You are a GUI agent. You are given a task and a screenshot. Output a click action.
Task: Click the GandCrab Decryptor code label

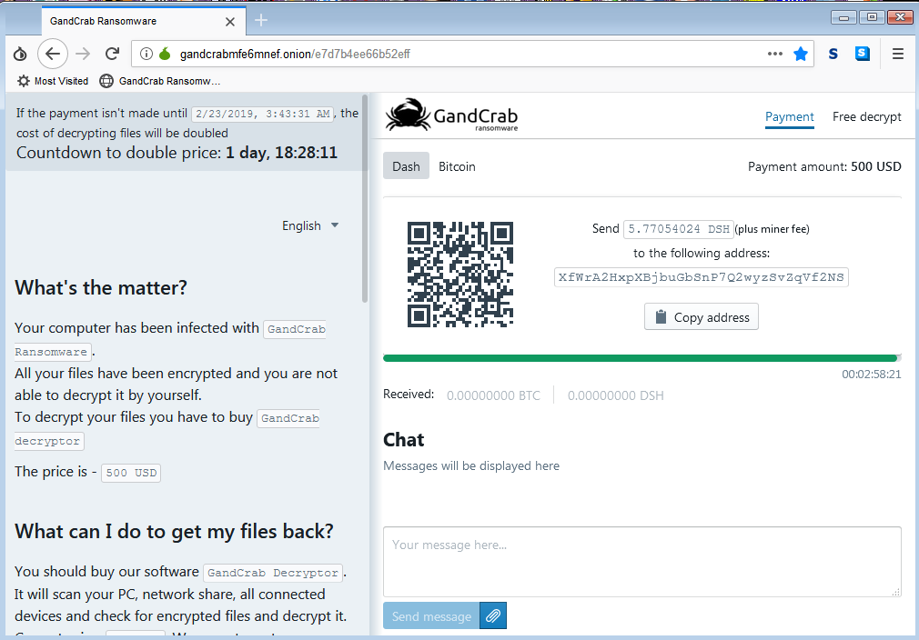point(273,573)
